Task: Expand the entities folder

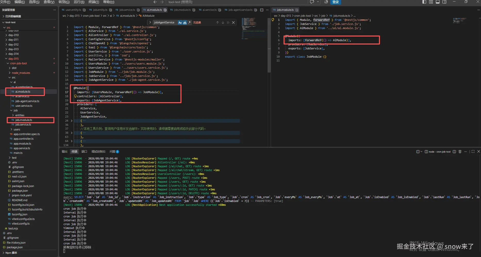Action: (20, 115)
